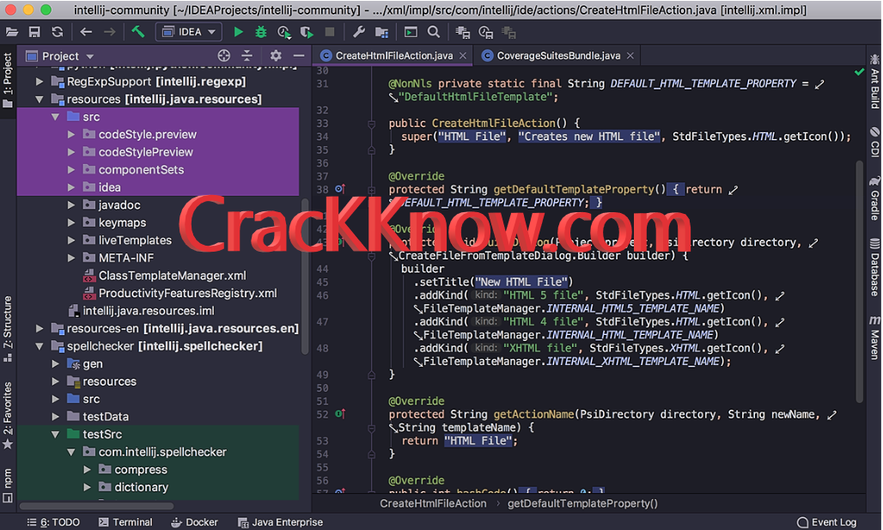Start debugging with the green bug icon

[x=261, y=32]
